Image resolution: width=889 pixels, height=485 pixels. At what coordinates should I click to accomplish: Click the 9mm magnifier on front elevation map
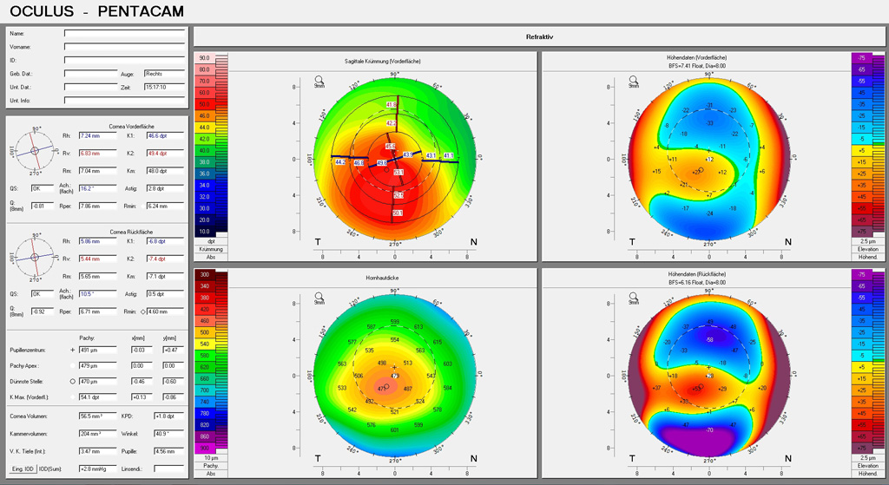633,77
